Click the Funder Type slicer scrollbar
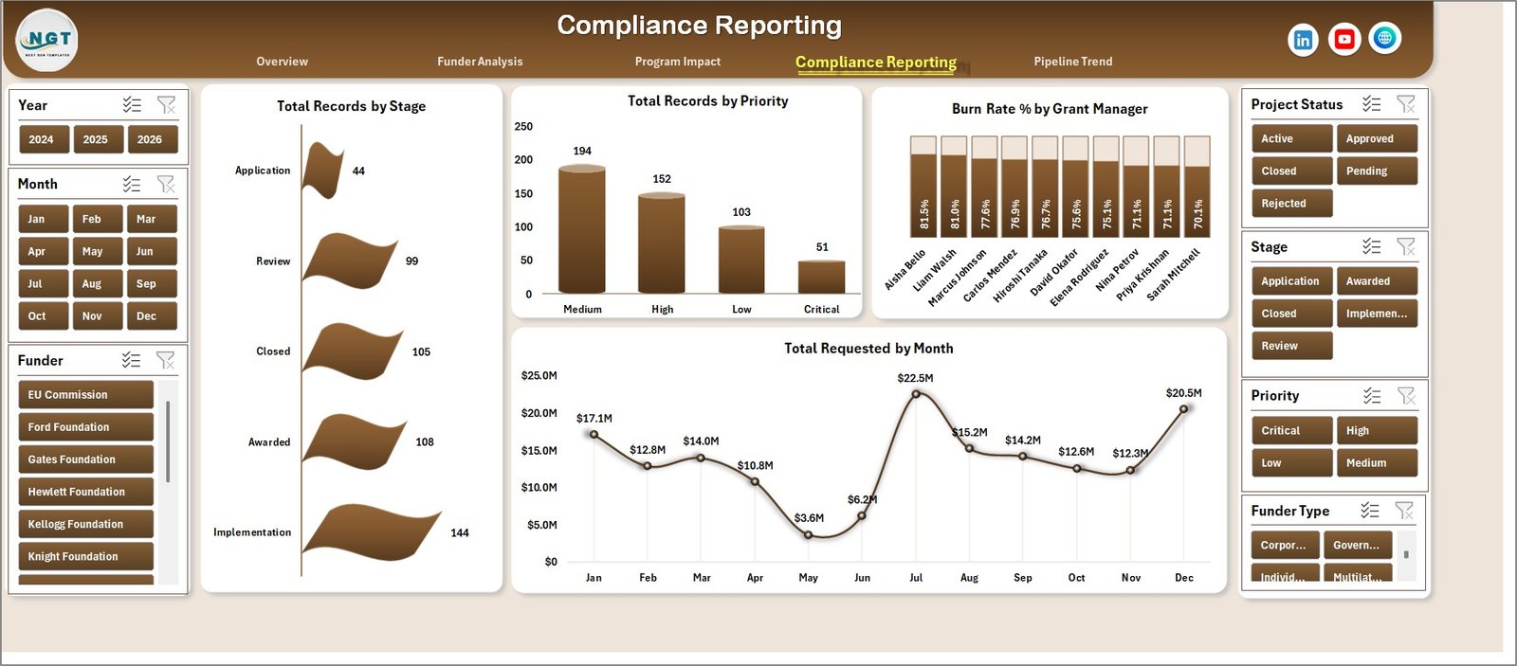The height and width of the screenshot is (666, 1517). point(1406,554)
